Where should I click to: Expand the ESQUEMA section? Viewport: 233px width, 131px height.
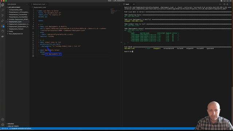(x=11, y=124)
